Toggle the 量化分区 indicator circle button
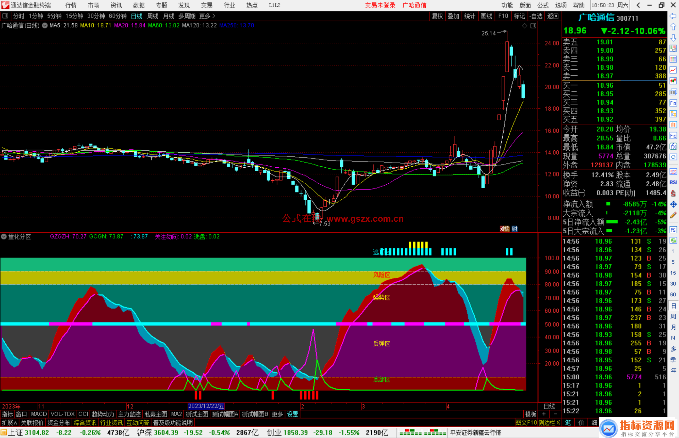This screenshot has width=679, height=438. (4, 236)
